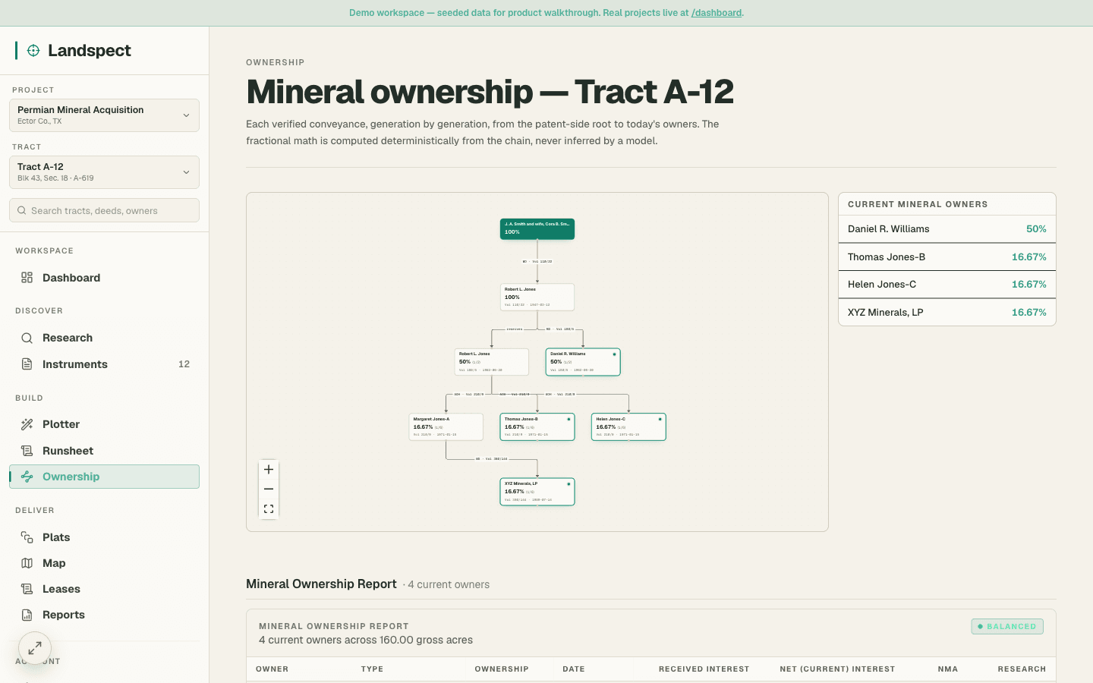Click the Landspect crosshair logo icon
Screen dimensions: 1093x683
coord(33,51)
